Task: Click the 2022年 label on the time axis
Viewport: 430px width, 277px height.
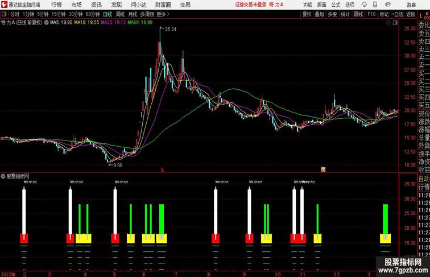Action: click(8, 274)
